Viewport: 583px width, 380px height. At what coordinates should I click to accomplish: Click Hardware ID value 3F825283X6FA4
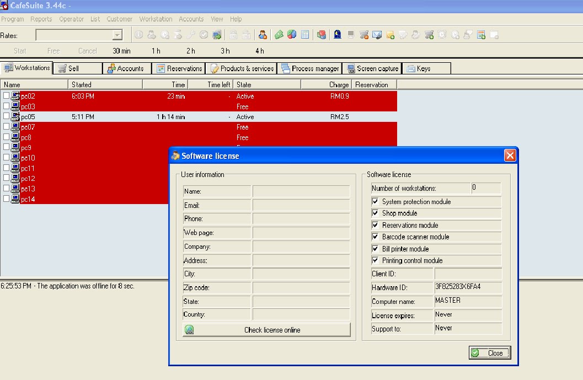click(x=458, y=287)
